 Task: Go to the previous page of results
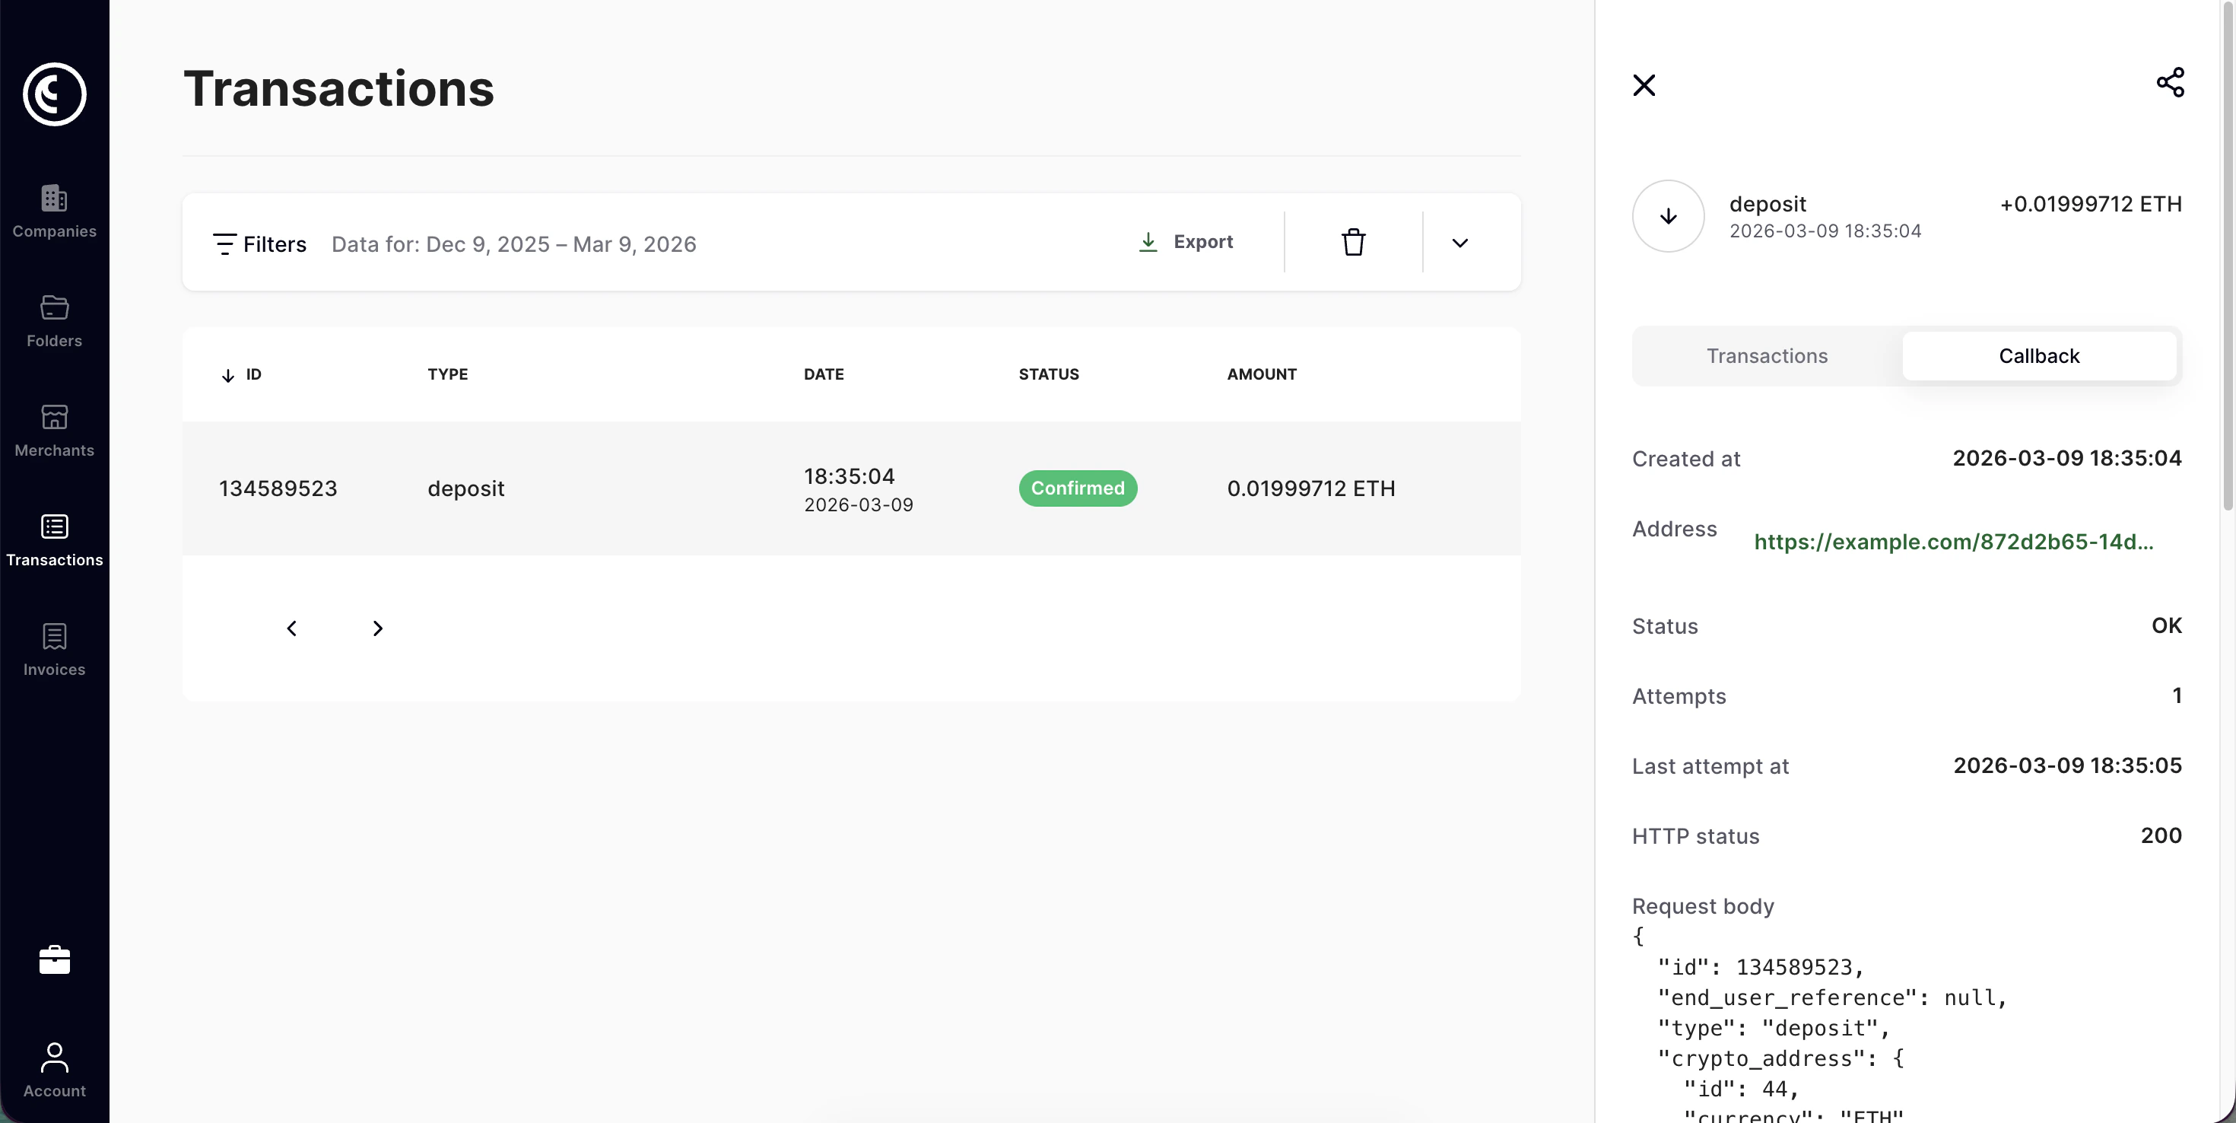pyautogui.click(x=291, y=628)
